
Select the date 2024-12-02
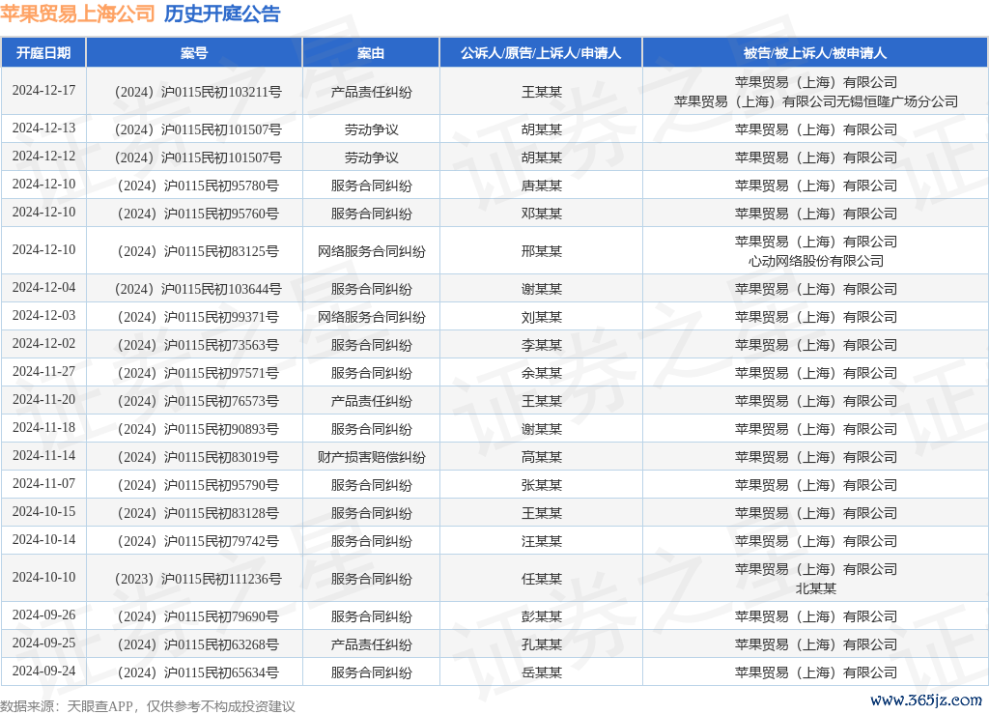(x=43, y=343)
